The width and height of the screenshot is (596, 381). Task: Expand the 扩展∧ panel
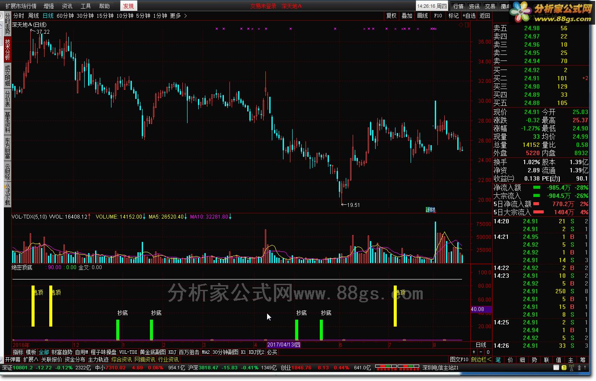[x=31, y=359]
